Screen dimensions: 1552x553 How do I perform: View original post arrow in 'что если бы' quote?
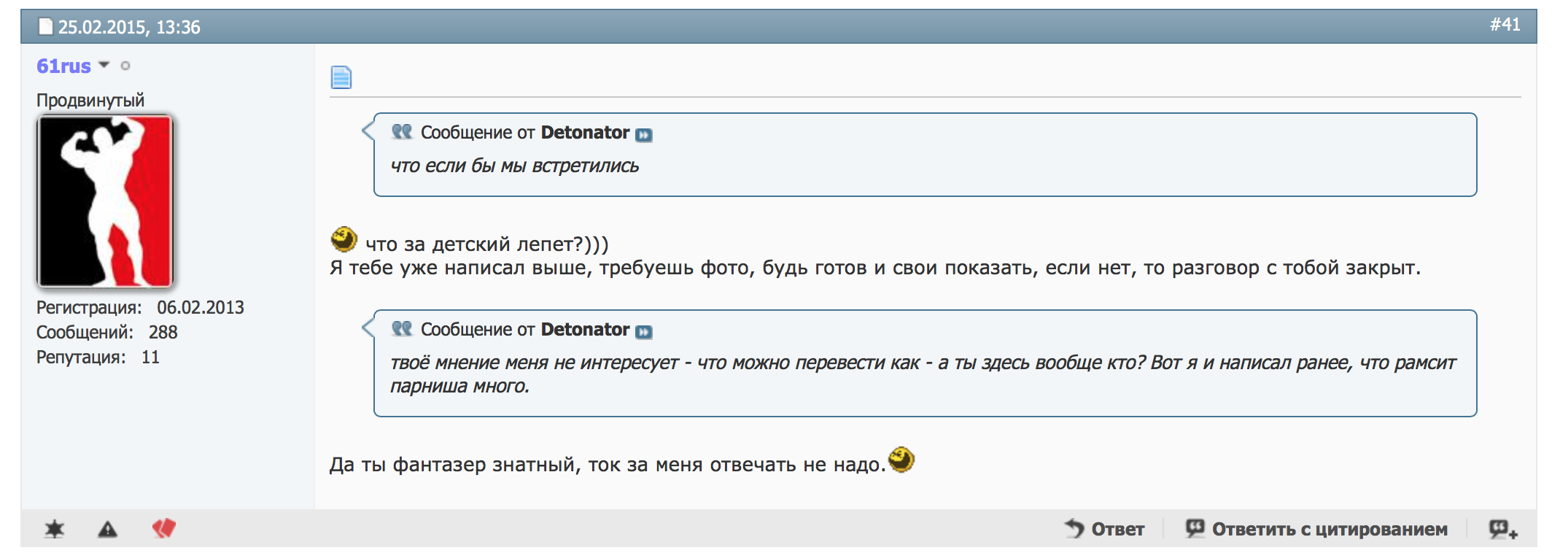coord(644,134)
